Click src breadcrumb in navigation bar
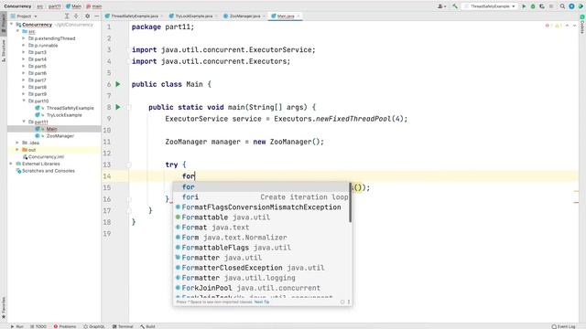 point(39,6)
